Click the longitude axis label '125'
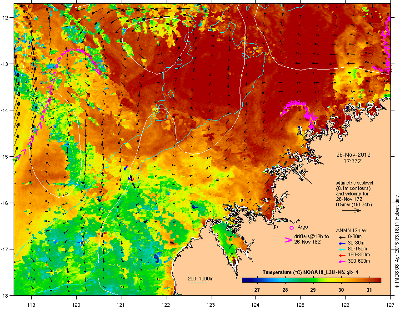This screenshot has width=400, height=309. [300, 304]
